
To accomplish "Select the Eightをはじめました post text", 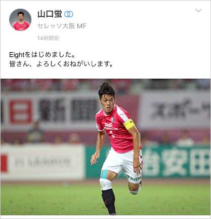I will coord(42,55).
